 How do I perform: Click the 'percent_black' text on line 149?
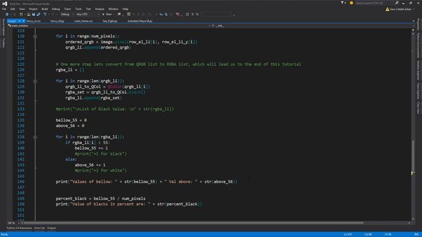click(x=71, y=199)
